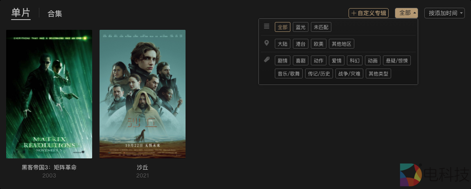This screenshot has height=189, width=471.
Task: Click the 黑客帝国3：矩阵革命 title text
Action: click(x=49, y=167)
